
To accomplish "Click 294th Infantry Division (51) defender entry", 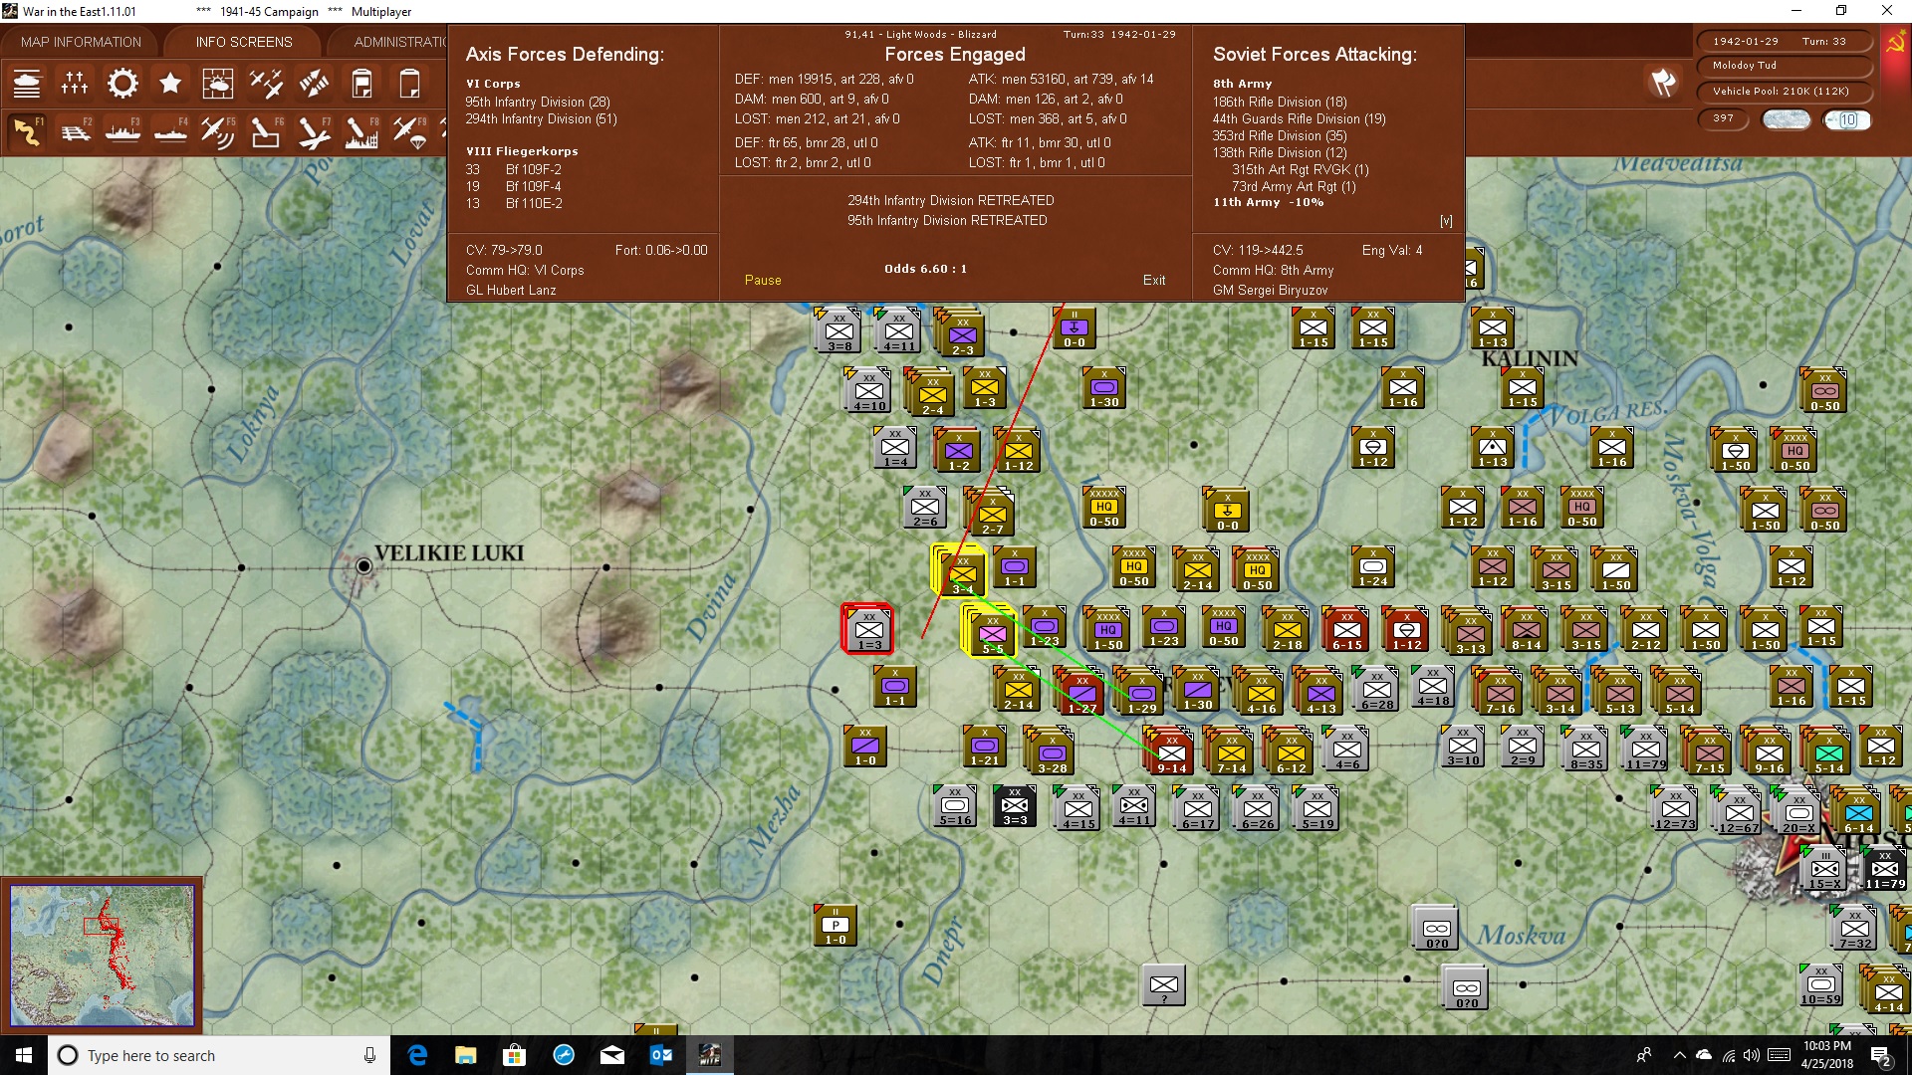I will (x=541, y=119).
